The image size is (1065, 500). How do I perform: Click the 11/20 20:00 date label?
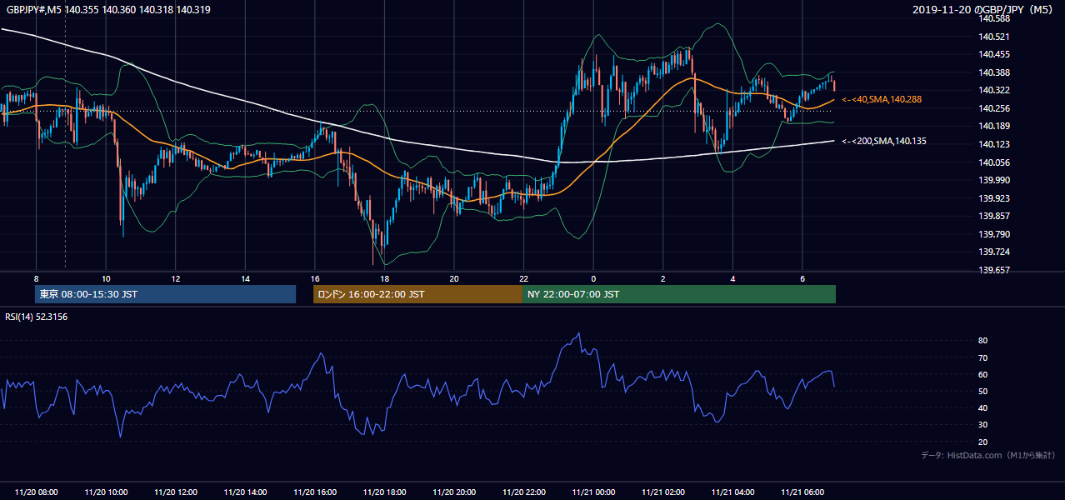[454, 492]
